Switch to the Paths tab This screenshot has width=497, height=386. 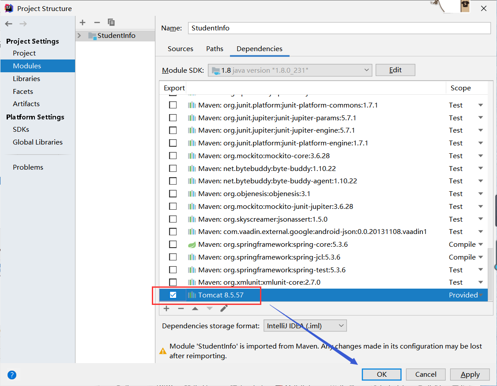click(x=215, y=49)
